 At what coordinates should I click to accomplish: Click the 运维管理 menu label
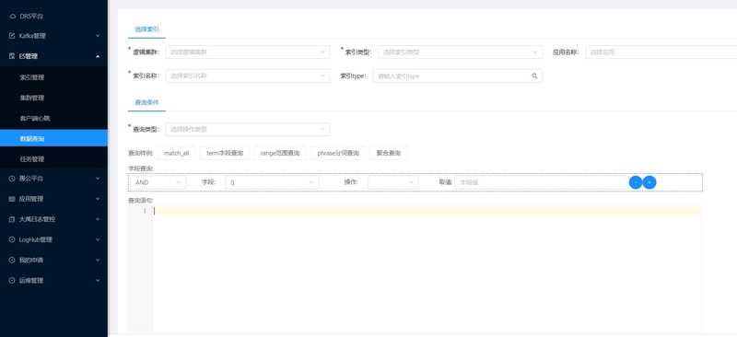point(31,281)
